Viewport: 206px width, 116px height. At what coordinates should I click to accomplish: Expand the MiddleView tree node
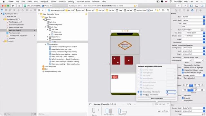pos(48,37)
